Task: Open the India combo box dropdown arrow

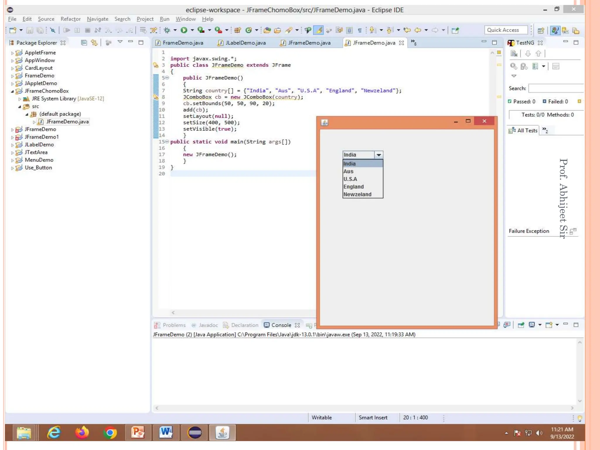Action: (x=379, y=155)
